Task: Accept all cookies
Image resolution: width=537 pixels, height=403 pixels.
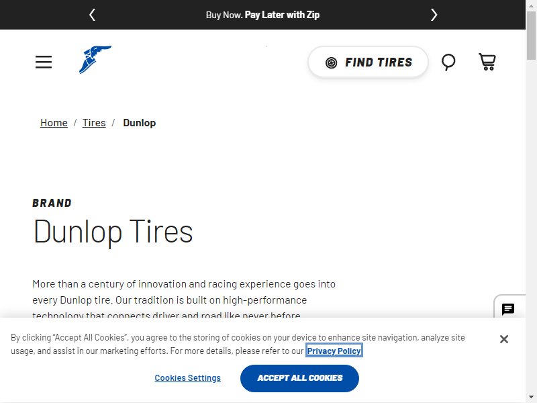Action: pos(299,378)
